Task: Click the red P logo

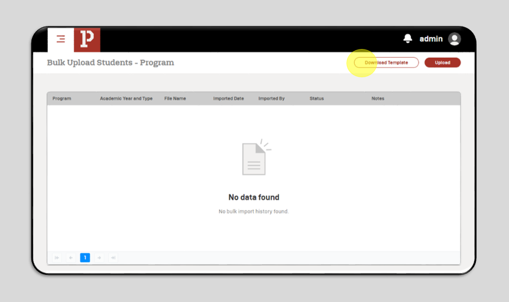Action: coord(87,40)
